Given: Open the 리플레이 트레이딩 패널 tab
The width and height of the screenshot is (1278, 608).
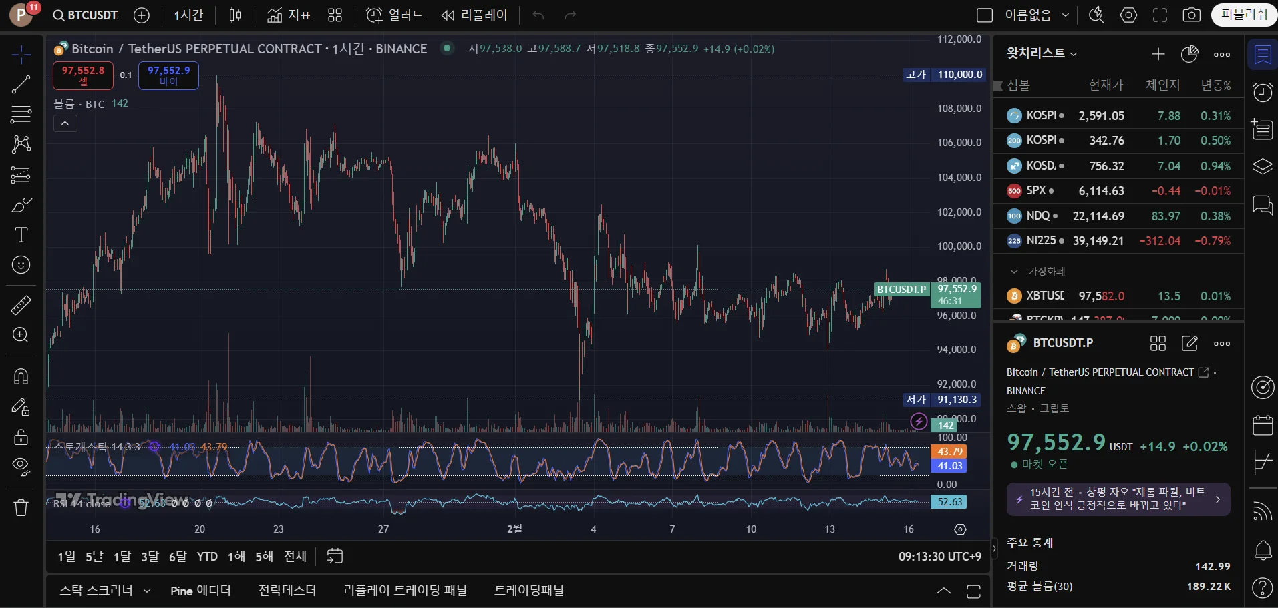Looking at the screenshot, I should [x=405, y=591].
